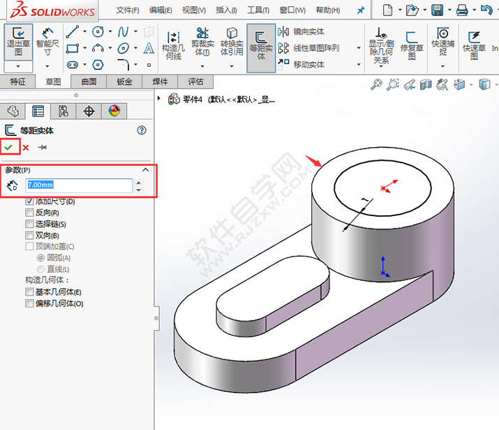Viewport: 499px width, 430px height.
Task: Select the Lines (直线) radio button
Action: click(x=40, y=269)
